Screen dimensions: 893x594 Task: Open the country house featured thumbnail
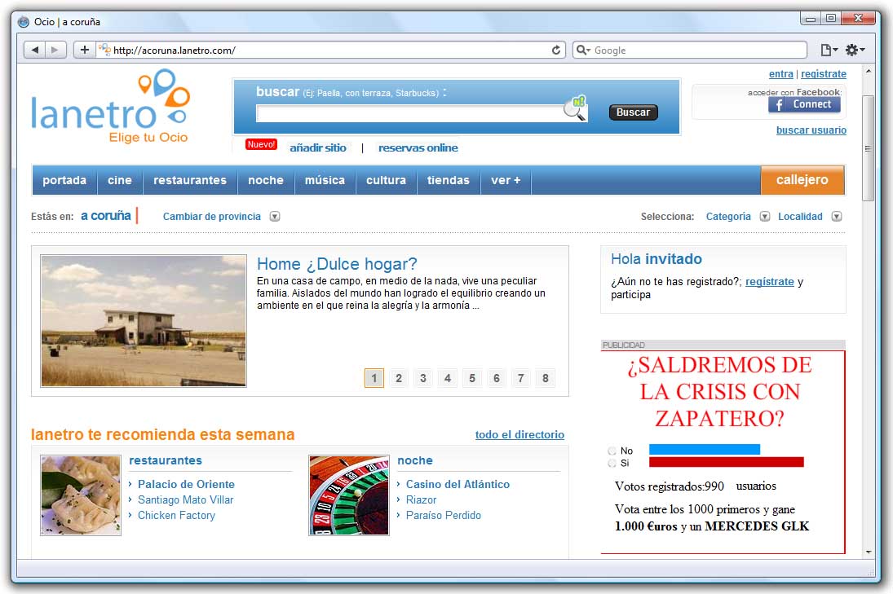[x=144, y=321]
